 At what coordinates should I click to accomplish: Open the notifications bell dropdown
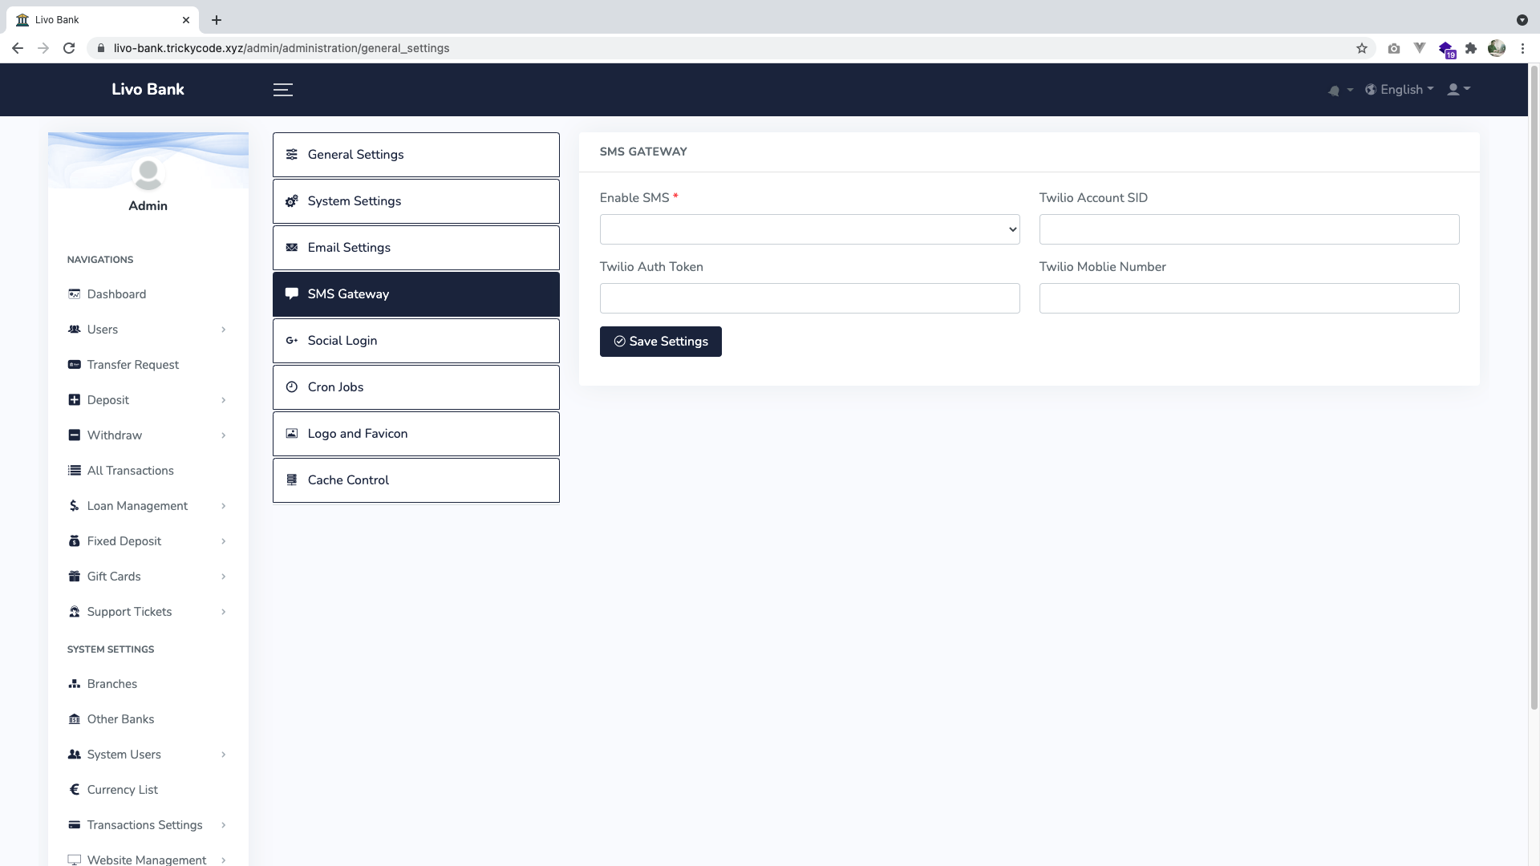(1340, 91)
